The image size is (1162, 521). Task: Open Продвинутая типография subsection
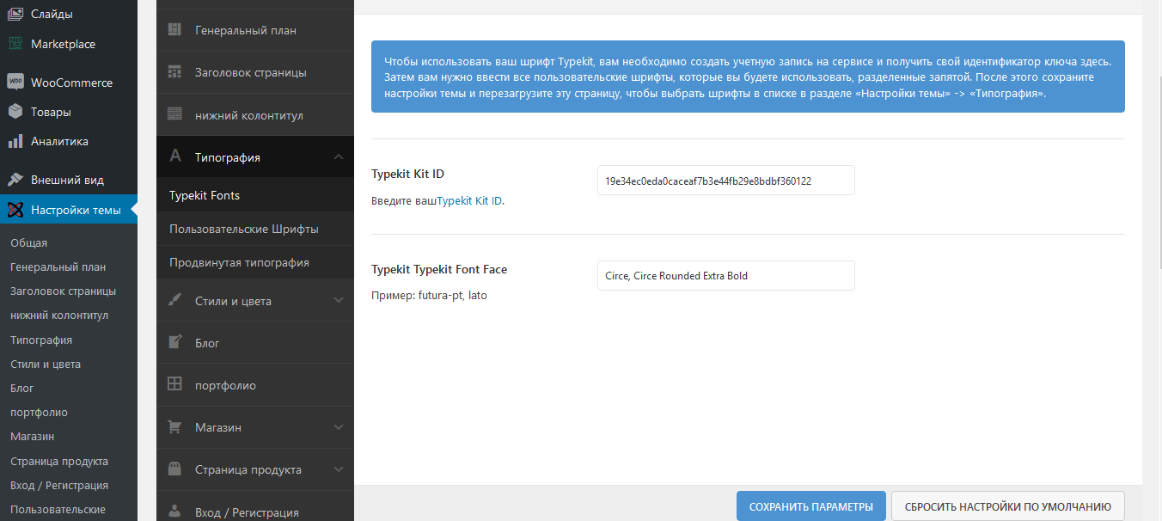pos(255,262)
